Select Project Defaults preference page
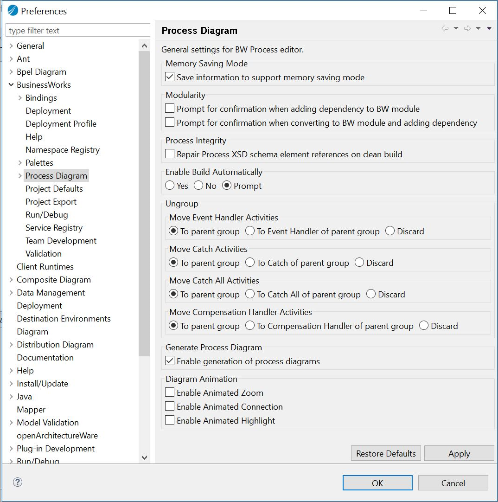The width and height of the screenshot is (498, 502). click(54, 189)
